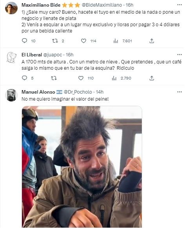The height and width of the screenshot is (228, 188).
Task: Open more options on El Liberal's tweet
Action: click(x=179, y=55)
